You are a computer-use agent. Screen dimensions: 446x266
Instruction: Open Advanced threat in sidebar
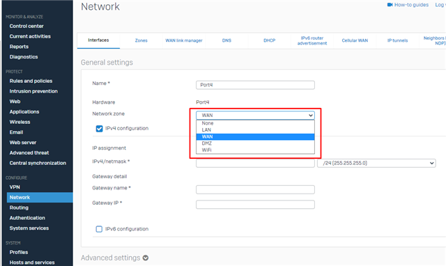pos(29,153)
